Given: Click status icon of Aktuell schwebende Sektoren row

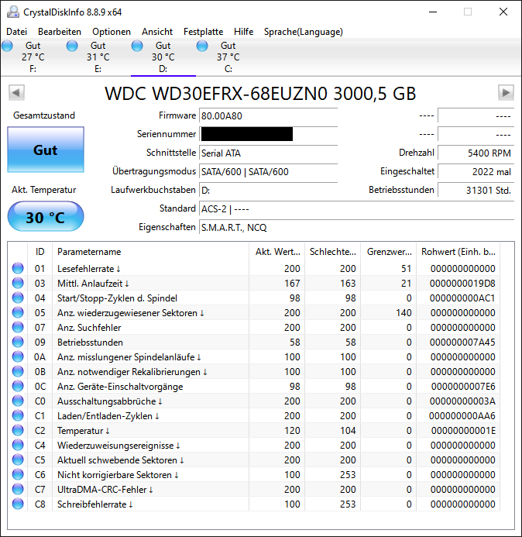Looking at the screenshot, I should click(18, 460).
